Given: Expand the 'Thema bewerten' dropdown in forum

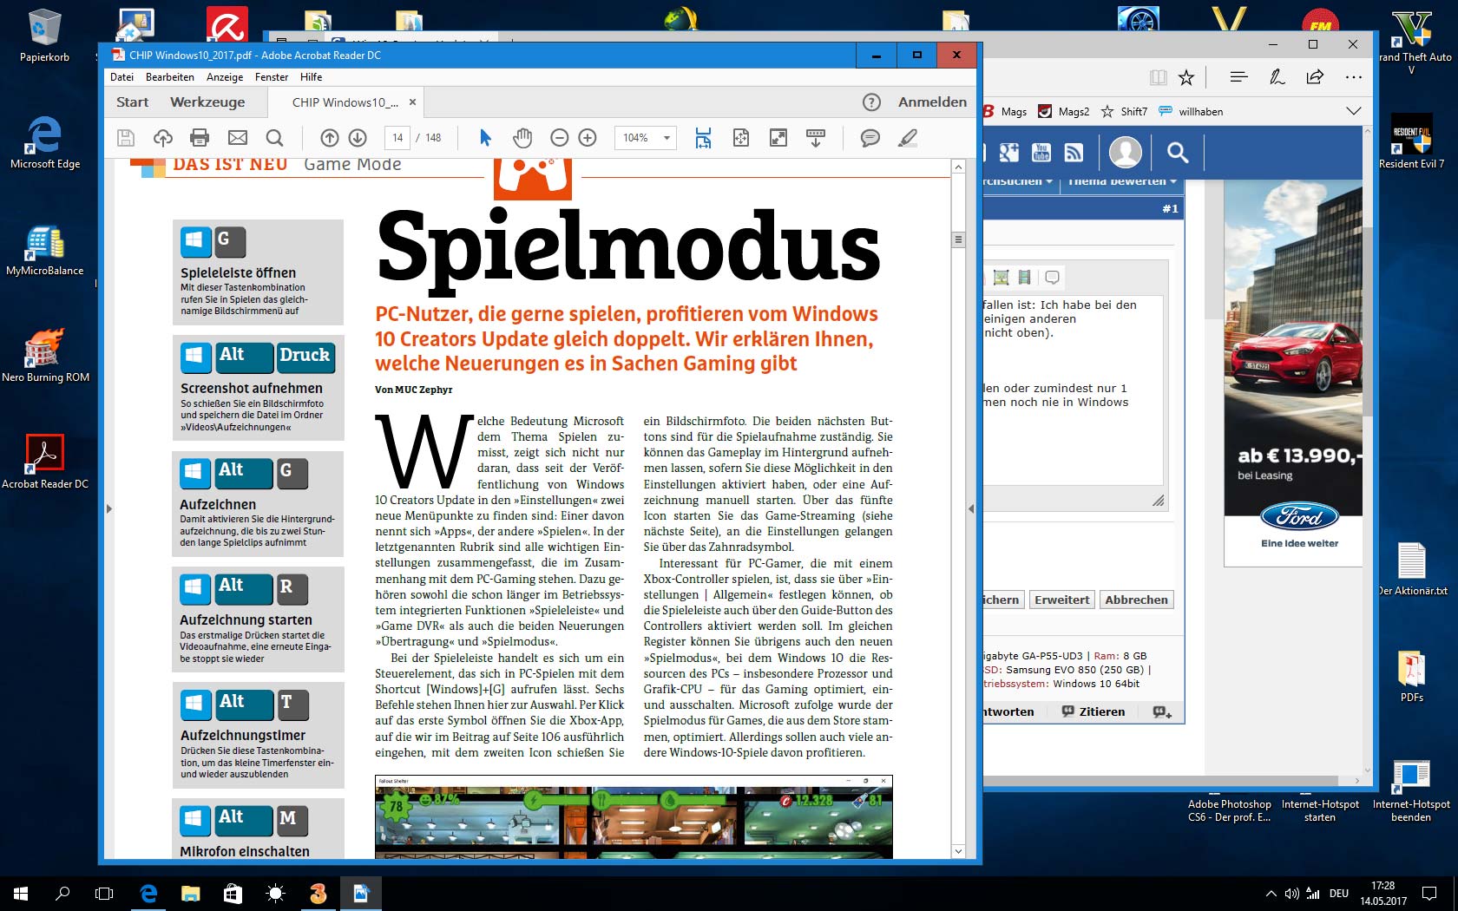Looking at the screenshot, I should 1121,181.
